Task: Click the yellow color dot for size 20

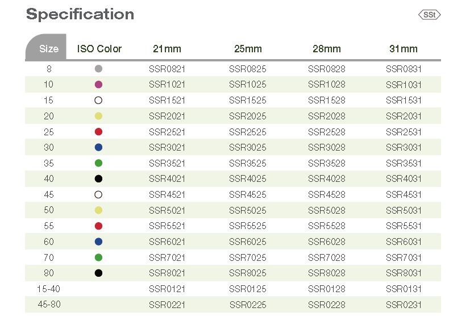Action: coord(98,116)
